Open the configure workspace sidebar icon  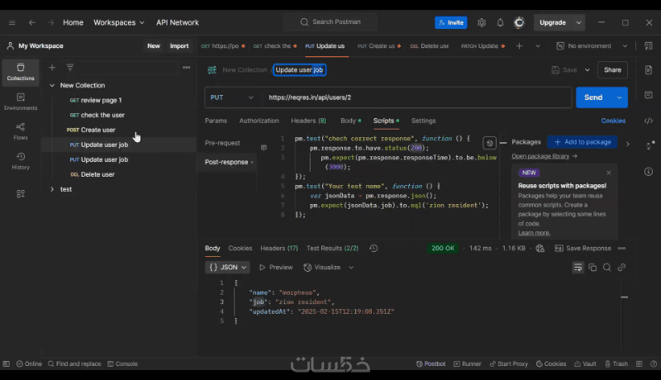tap(20, 194)
